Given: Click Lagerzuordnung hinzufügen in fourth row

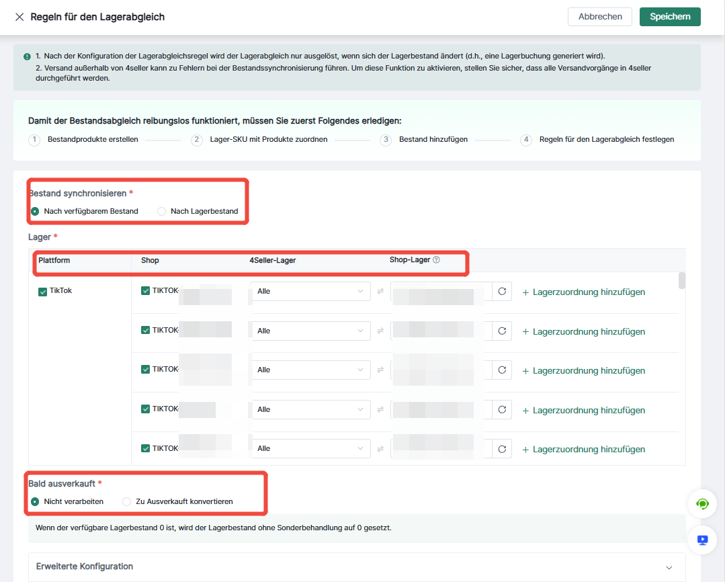Looking at the screenshot, I should point(583,411).
